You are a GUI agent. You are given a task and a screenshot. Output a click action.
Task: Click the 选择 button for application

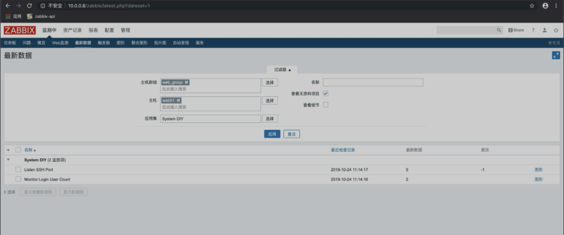pos(270,119)
